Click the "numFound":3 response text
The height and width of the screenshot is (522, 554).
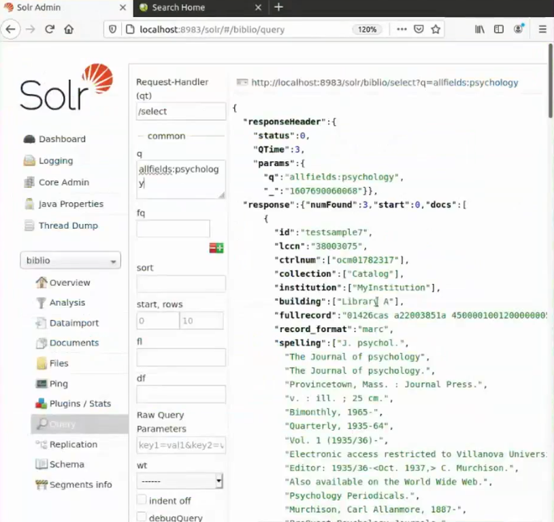[337, 205]
